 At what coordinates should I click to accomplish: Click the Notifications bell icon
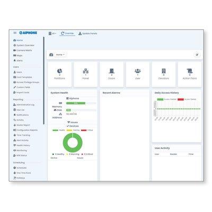[x=15, y=115]
